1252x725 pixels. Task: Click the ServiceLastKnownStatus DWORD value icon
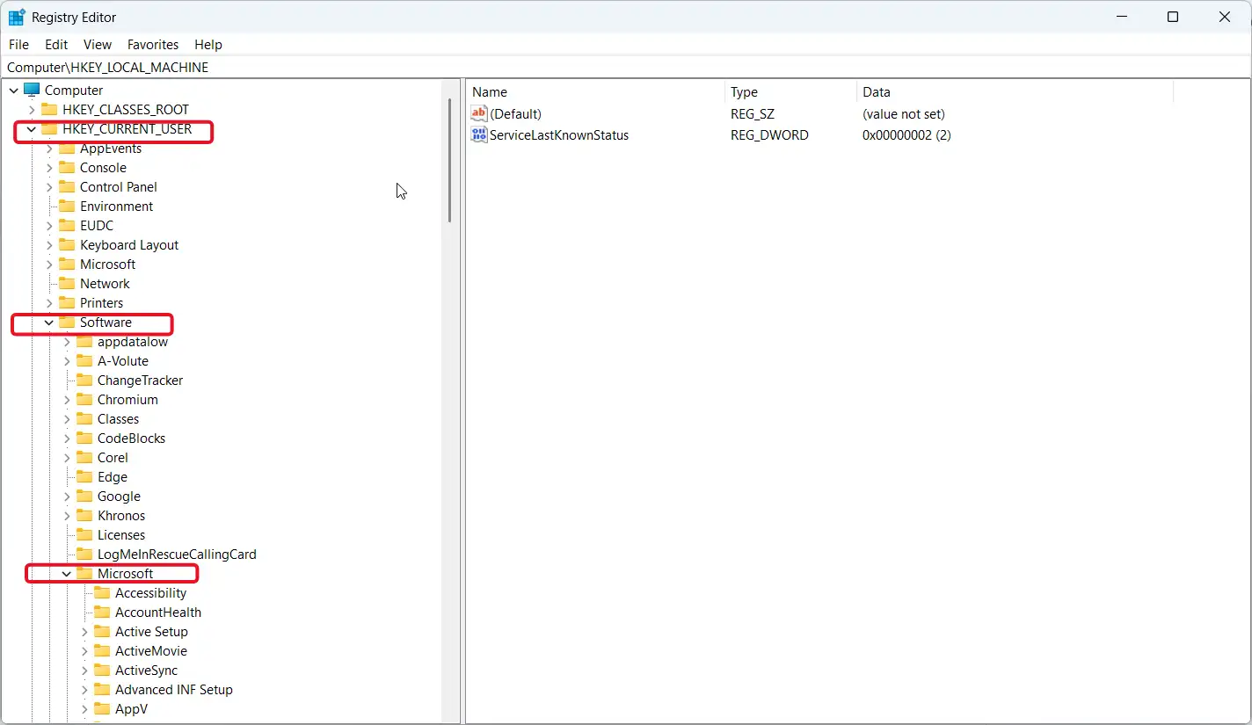click(479, 134)
